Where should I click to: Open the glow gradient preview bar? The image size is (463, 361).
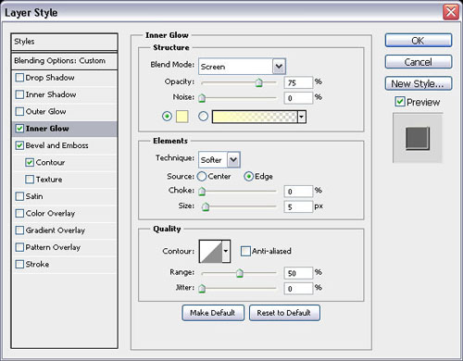pyautogui.click(x=255, y=117)
